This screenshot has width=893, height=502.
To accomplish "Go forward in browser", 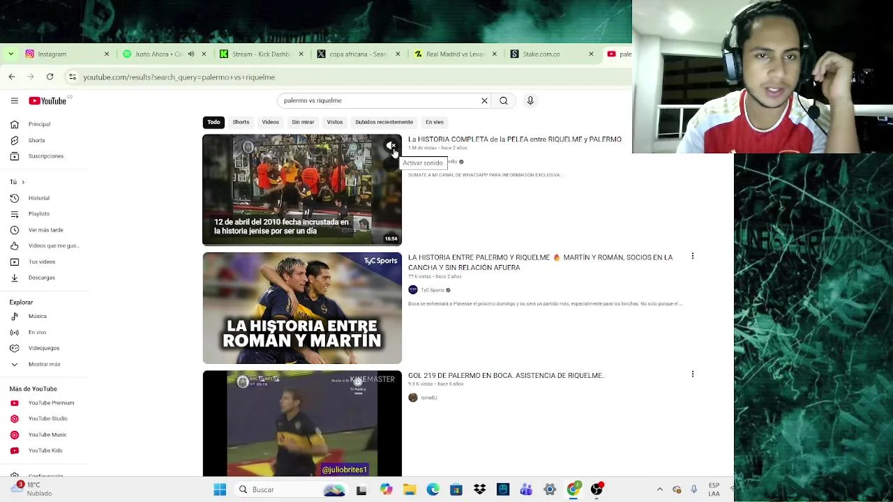I will tap(30, 77).
